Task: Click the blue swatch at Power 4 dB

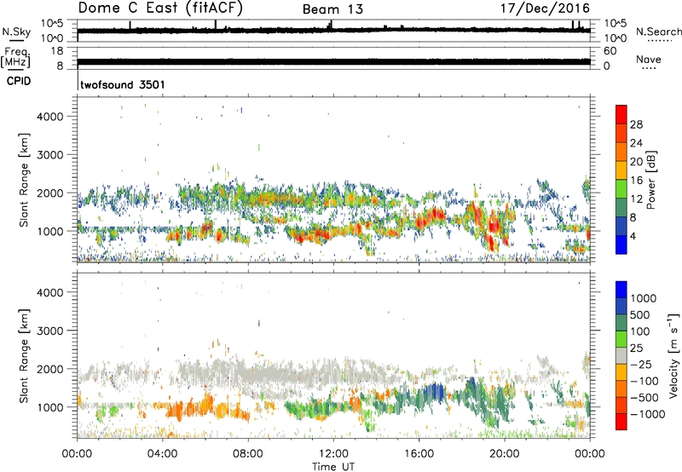Action: point(621,245)
